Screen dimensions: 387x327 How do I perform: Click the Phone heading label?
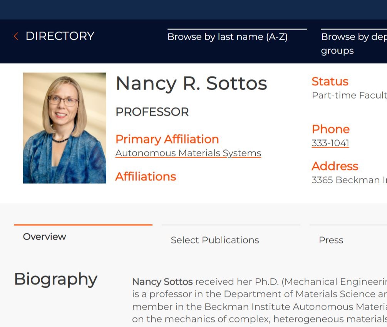(x=331, y=129)
